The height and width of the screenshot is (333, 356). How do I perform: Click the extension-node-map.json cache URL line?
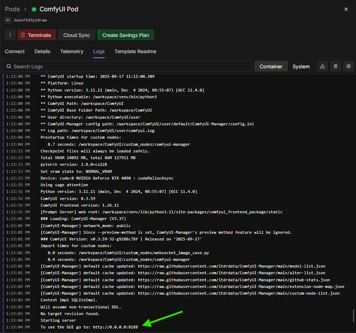click(192, 287)
